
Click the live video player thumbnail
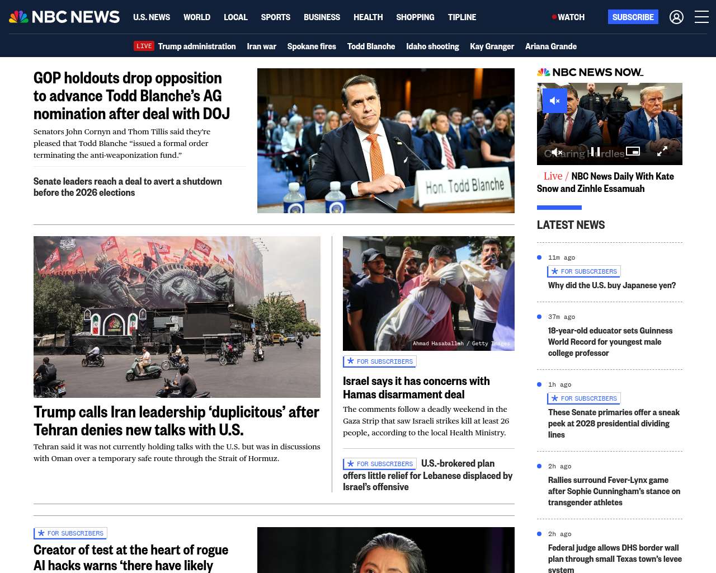(x=610, y=124)
